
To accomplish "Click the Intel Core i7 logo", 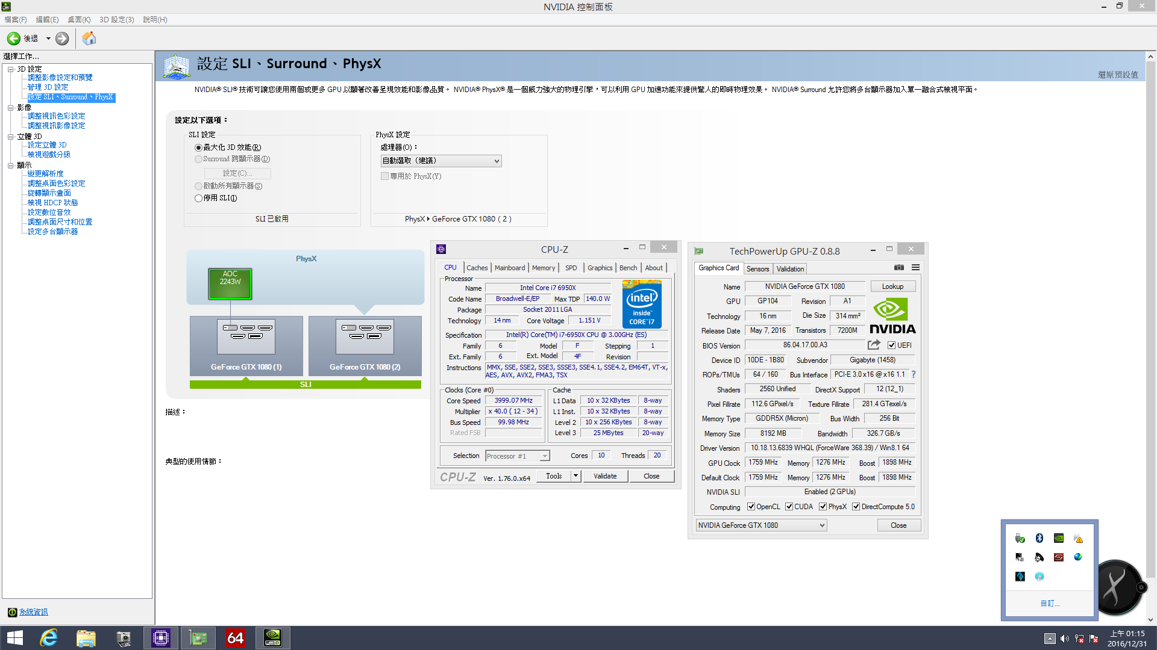I will (x=642, y=305).
